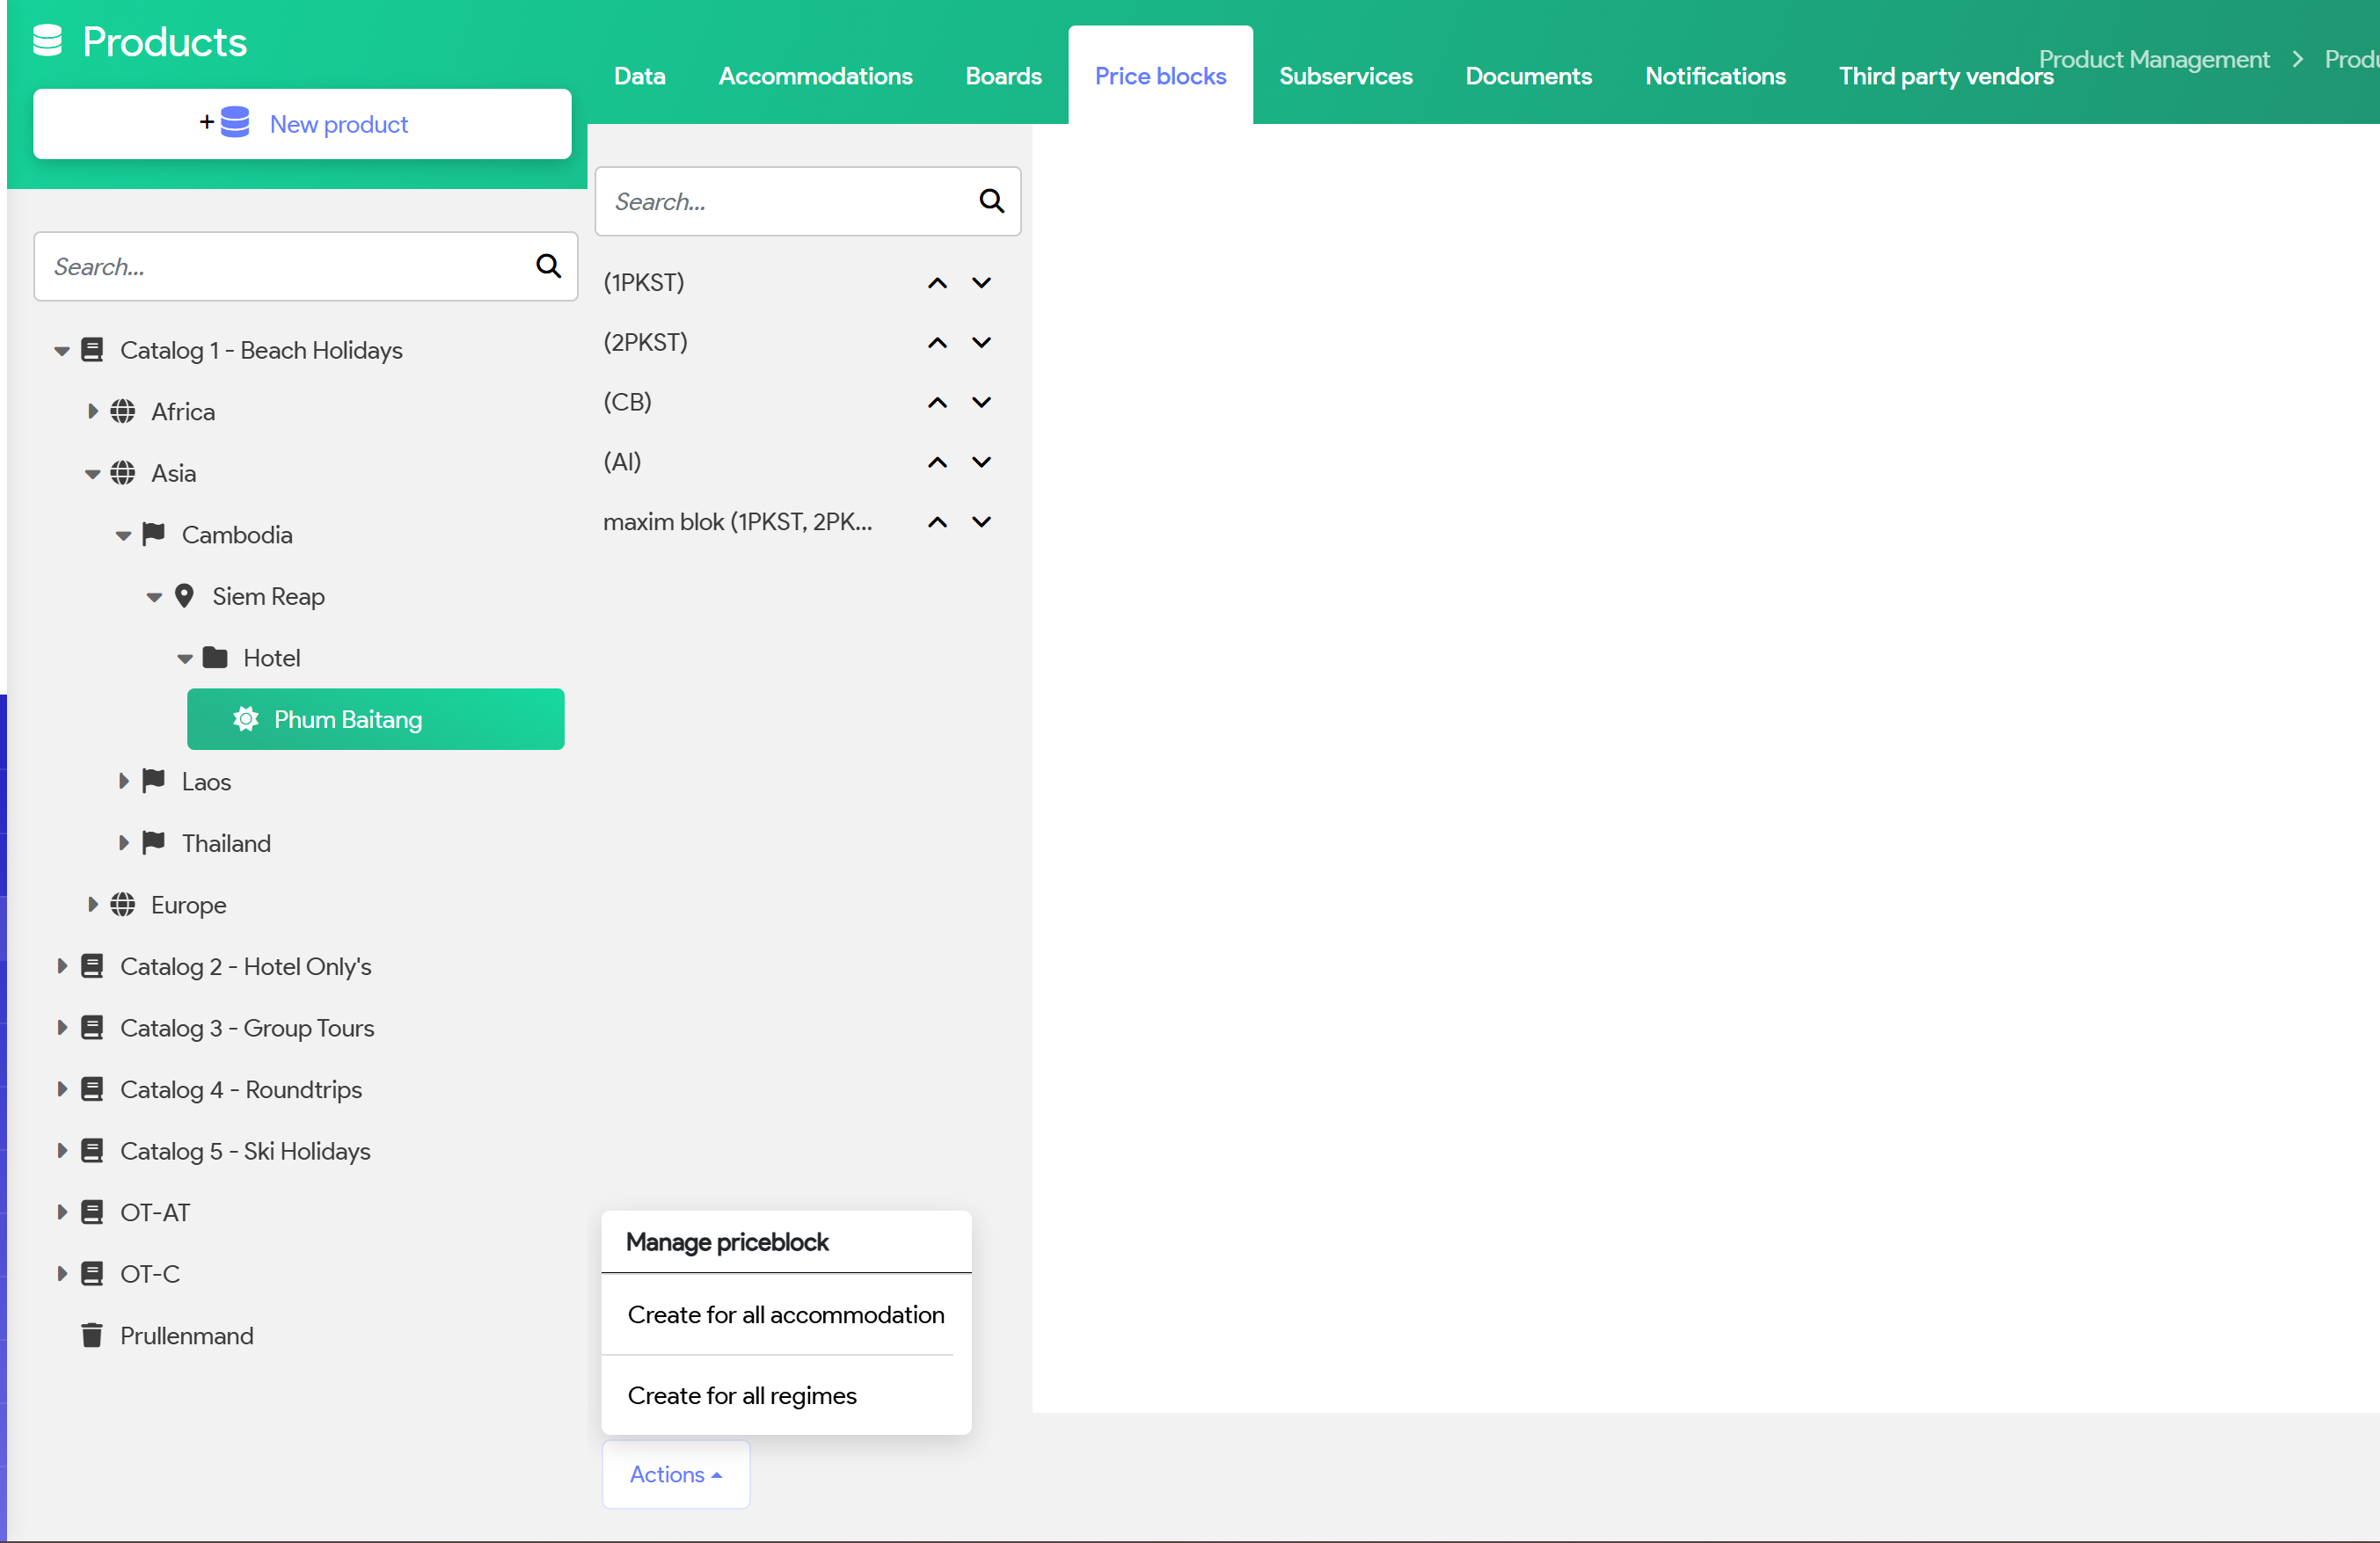Move maxim blok price block down
This screenshot has height=1543, width=2380.
pyautogui.click(x=982, y=521)
